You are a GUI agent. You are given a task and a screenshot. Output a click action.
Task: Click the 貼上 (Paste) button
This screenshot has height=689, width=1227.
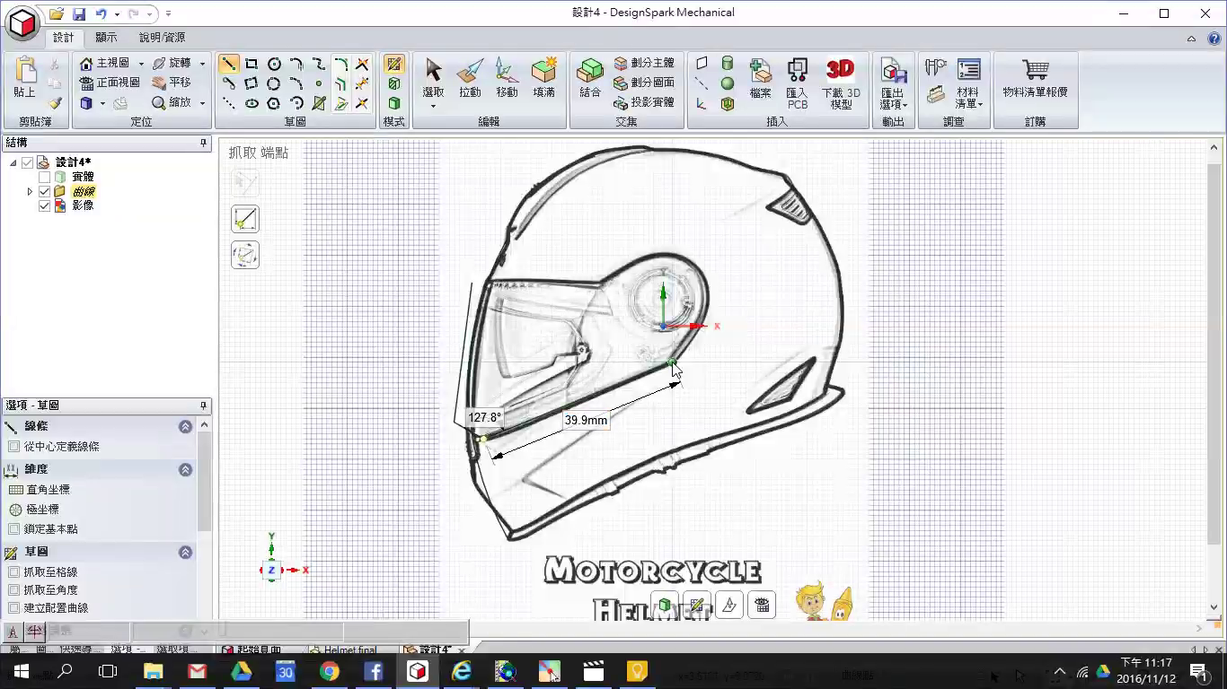(x=24, y=78)
